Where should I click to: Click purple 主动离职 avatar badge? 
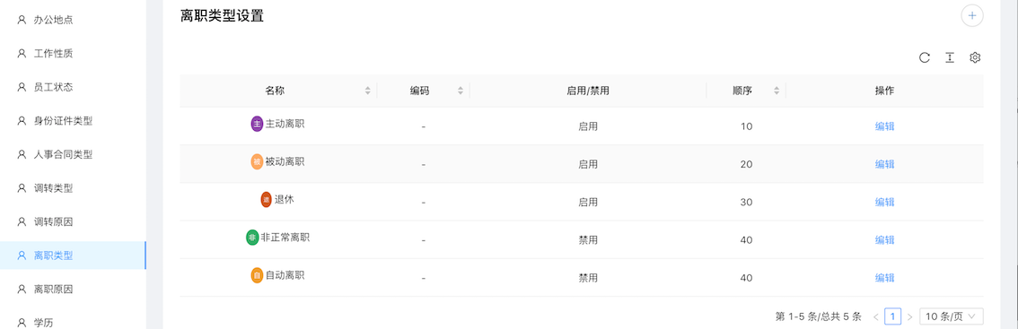pyautogui.click(x=257, y=124)
